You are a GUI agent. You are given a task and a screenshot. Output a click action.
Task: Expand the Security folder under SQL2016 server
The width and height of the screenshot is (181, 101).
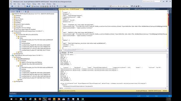coord(13,17)
